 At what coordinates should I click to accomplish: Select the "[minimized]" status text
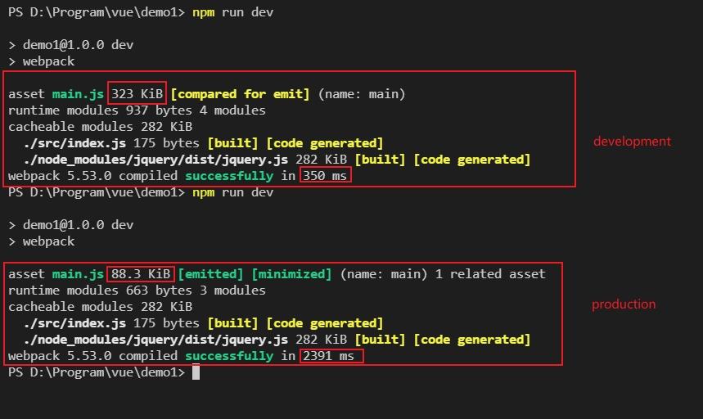tap(291, 274)
